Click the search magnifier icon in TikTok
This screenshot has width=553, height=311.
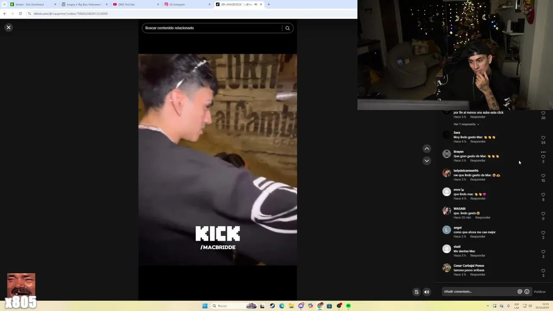click(x=287, y=28)
